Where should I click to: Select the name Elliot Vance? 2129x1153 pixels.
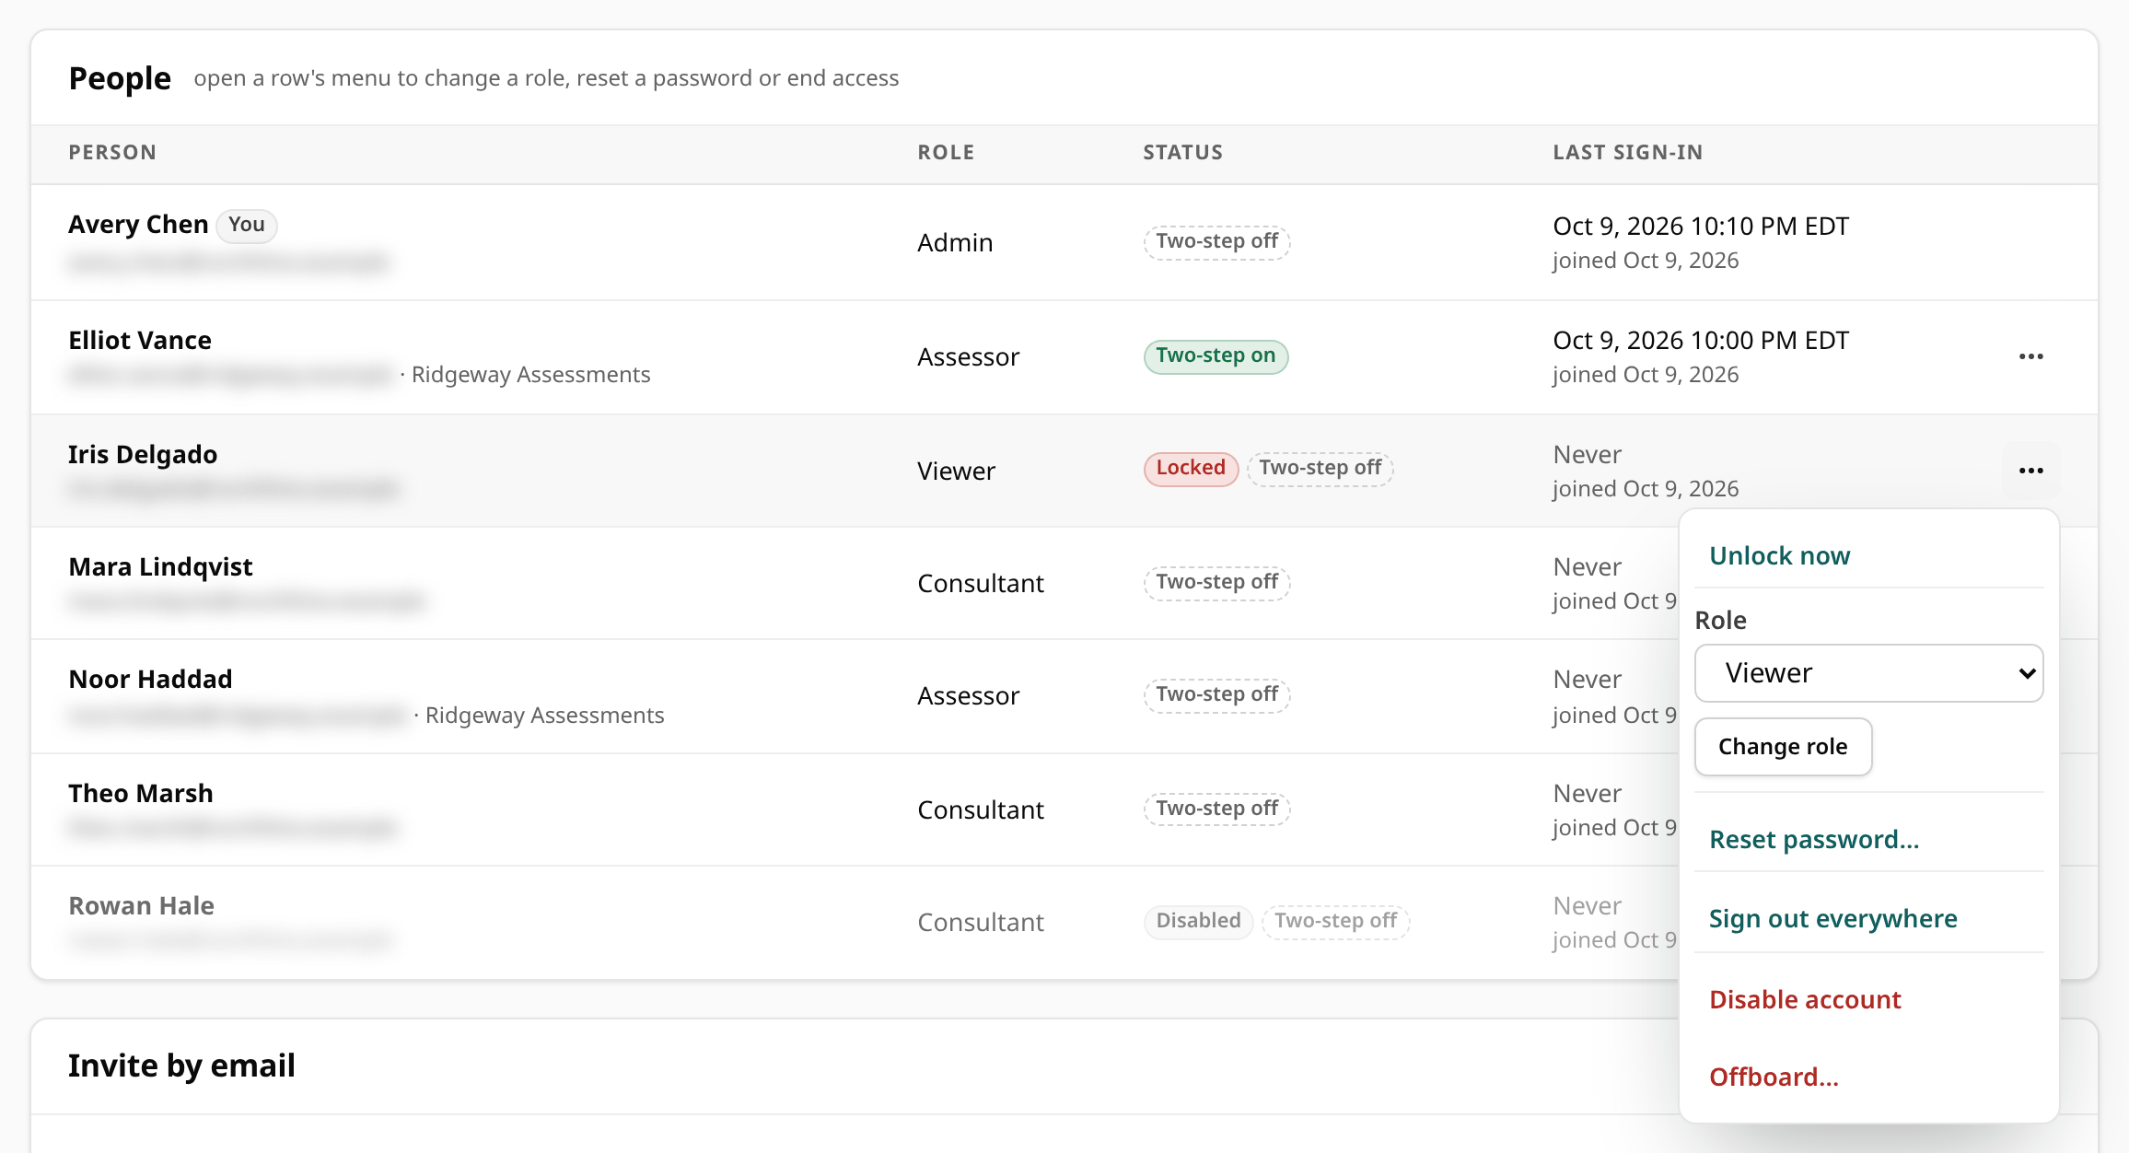pyautogui.click(x=140, y=340)
